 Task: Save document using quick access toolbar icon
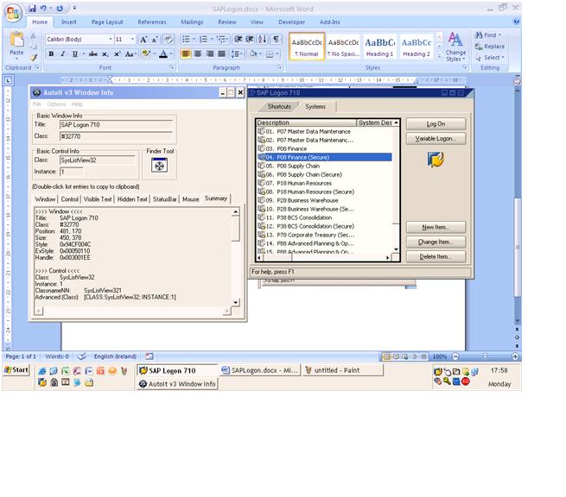(x=32, y=9)
